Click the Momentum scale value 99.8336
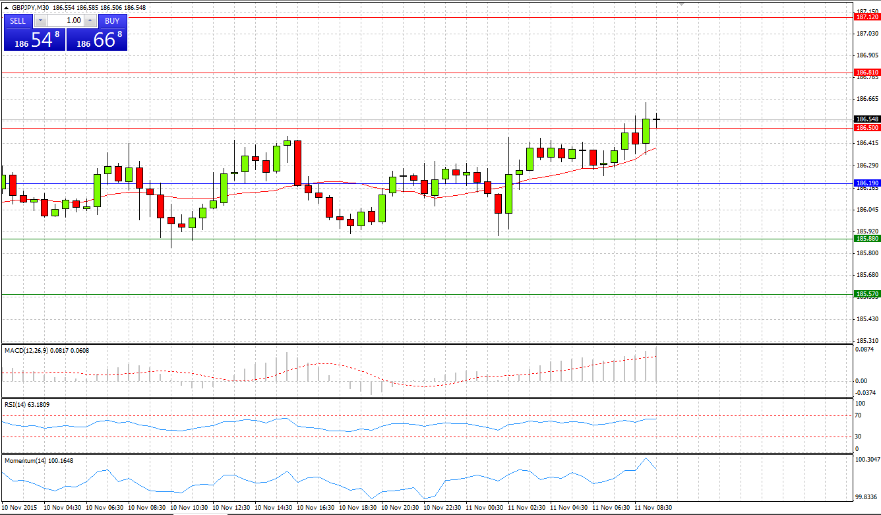The image size is (881, 515). [x=866, y=497]
